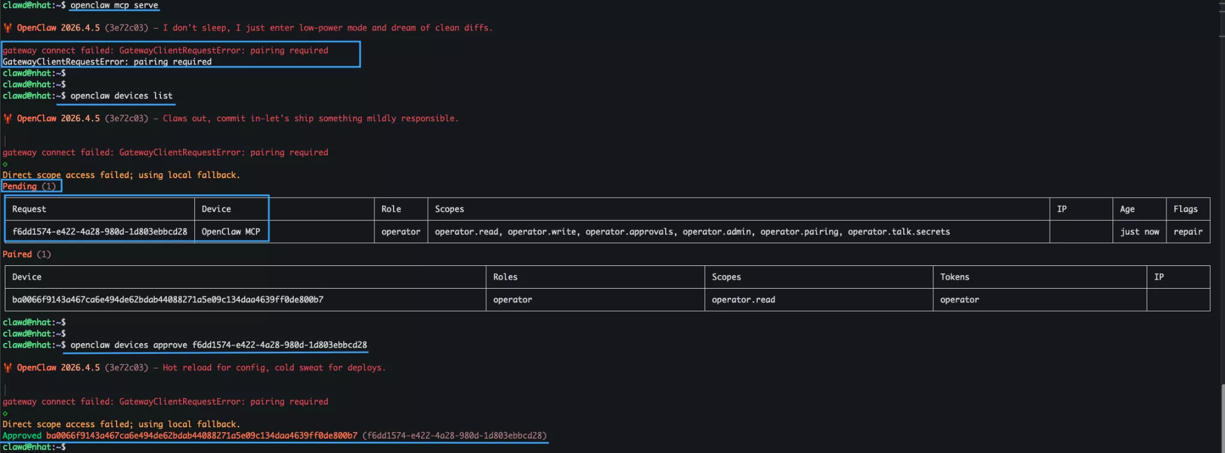Viewport: 1225px width, 453px height.
Task: Click the 'Tokens' column header
Action: (955, 277)
